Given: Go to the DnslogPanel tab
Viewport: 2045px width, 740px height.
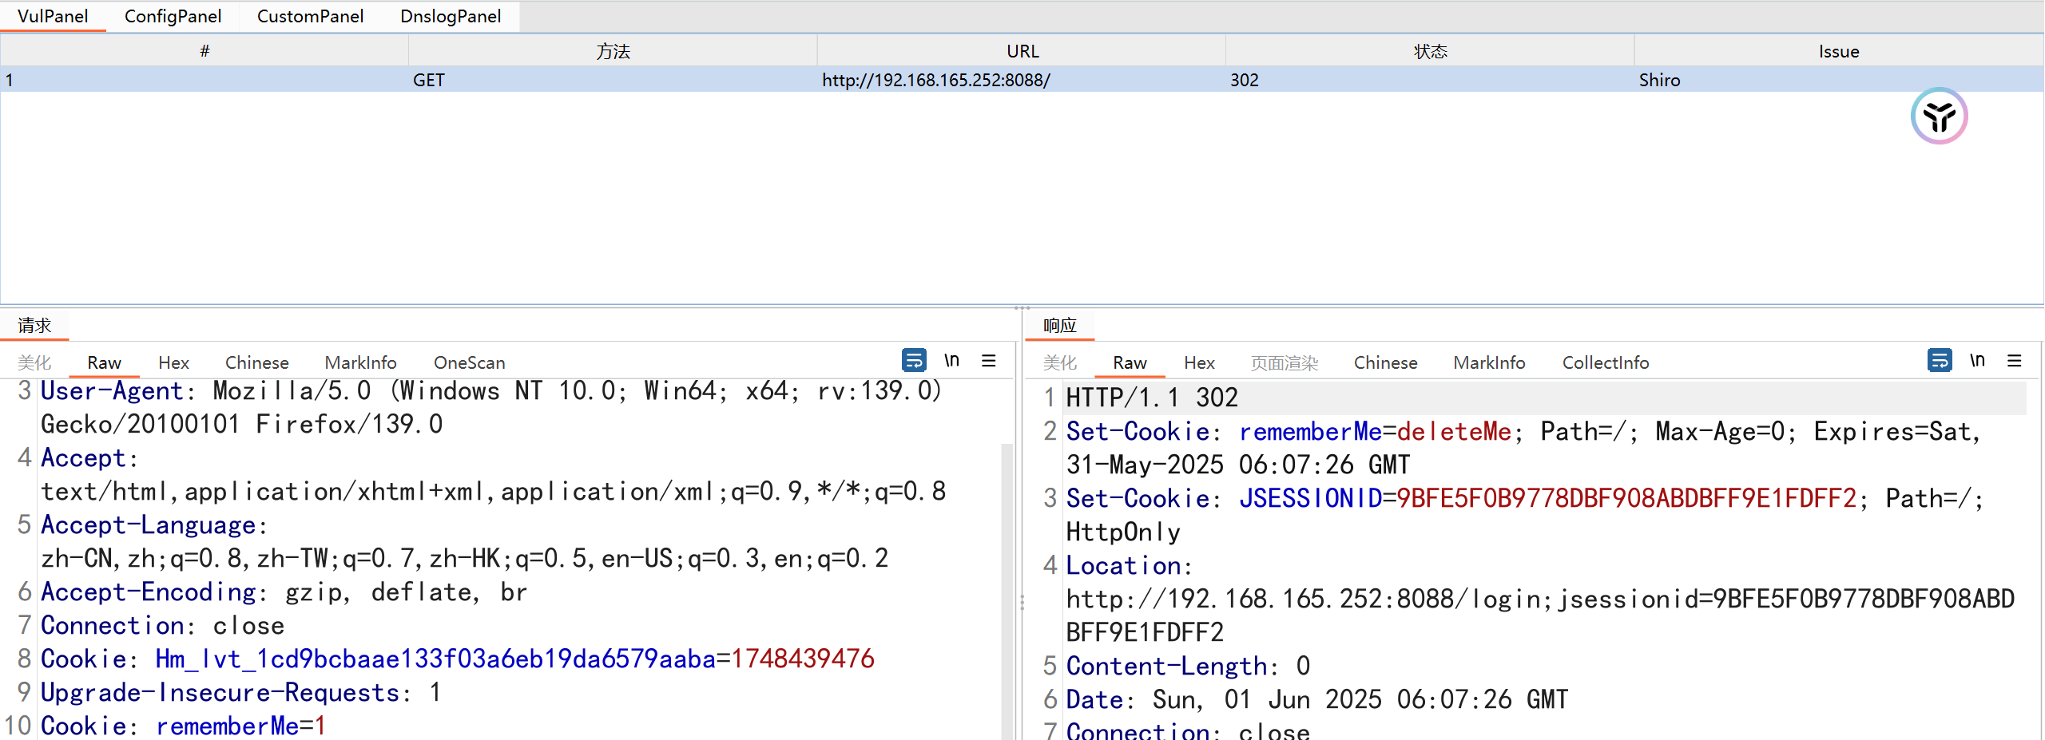Looking at the screenshot, I should pos(451,17).
